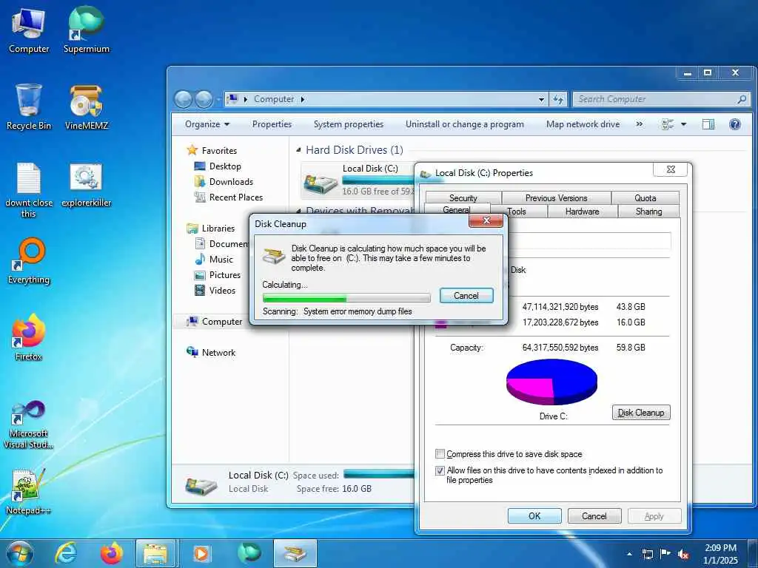
Task: Click Map network drive in toolbar
Action: point(583,124)
